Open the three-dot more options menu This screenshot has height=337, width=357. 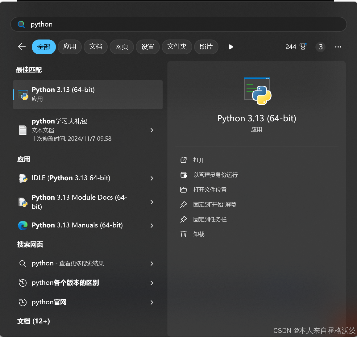pyautogui.click(x=338, y=47)
